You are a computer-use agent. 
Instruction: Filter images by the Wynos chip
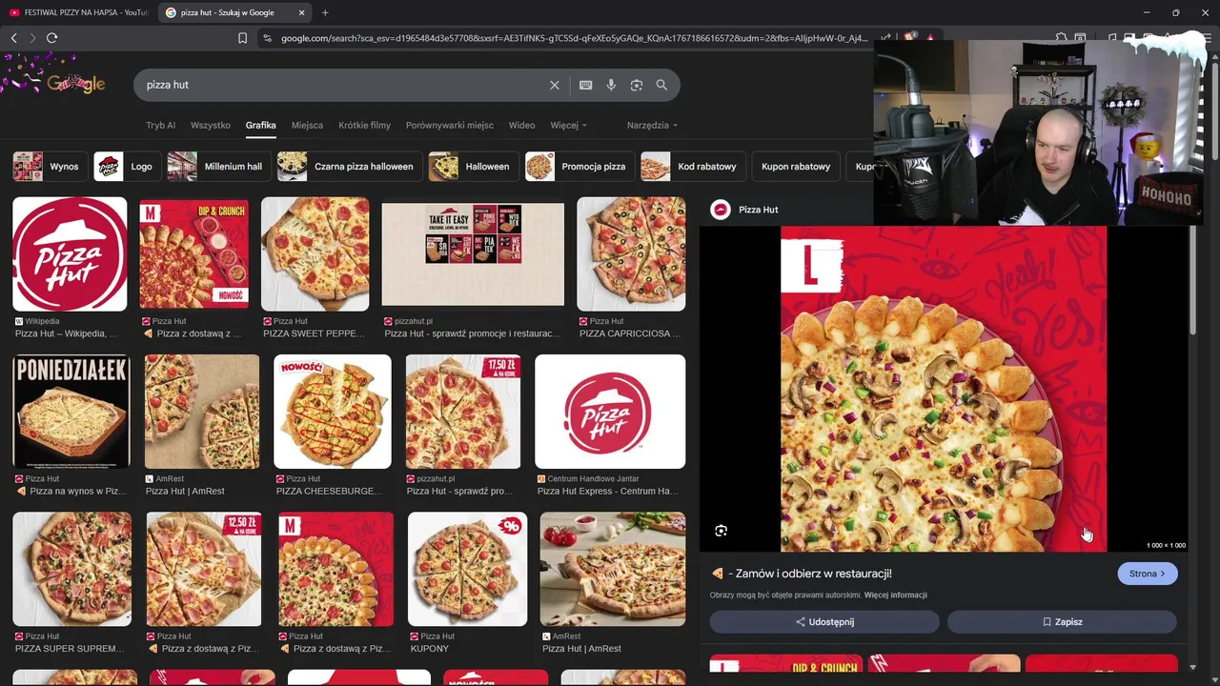point(49,166)
